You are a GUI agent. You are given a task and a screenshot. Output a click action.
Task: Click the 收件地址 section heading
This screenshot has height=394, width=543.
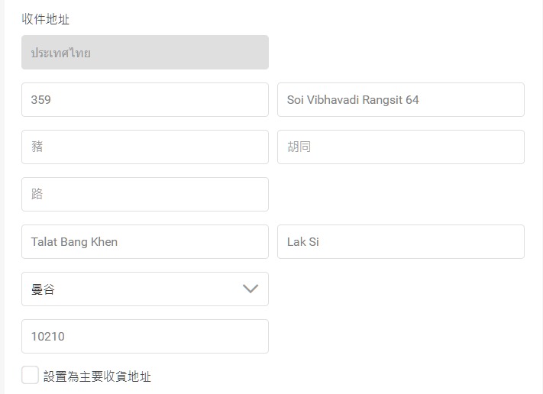46,19
